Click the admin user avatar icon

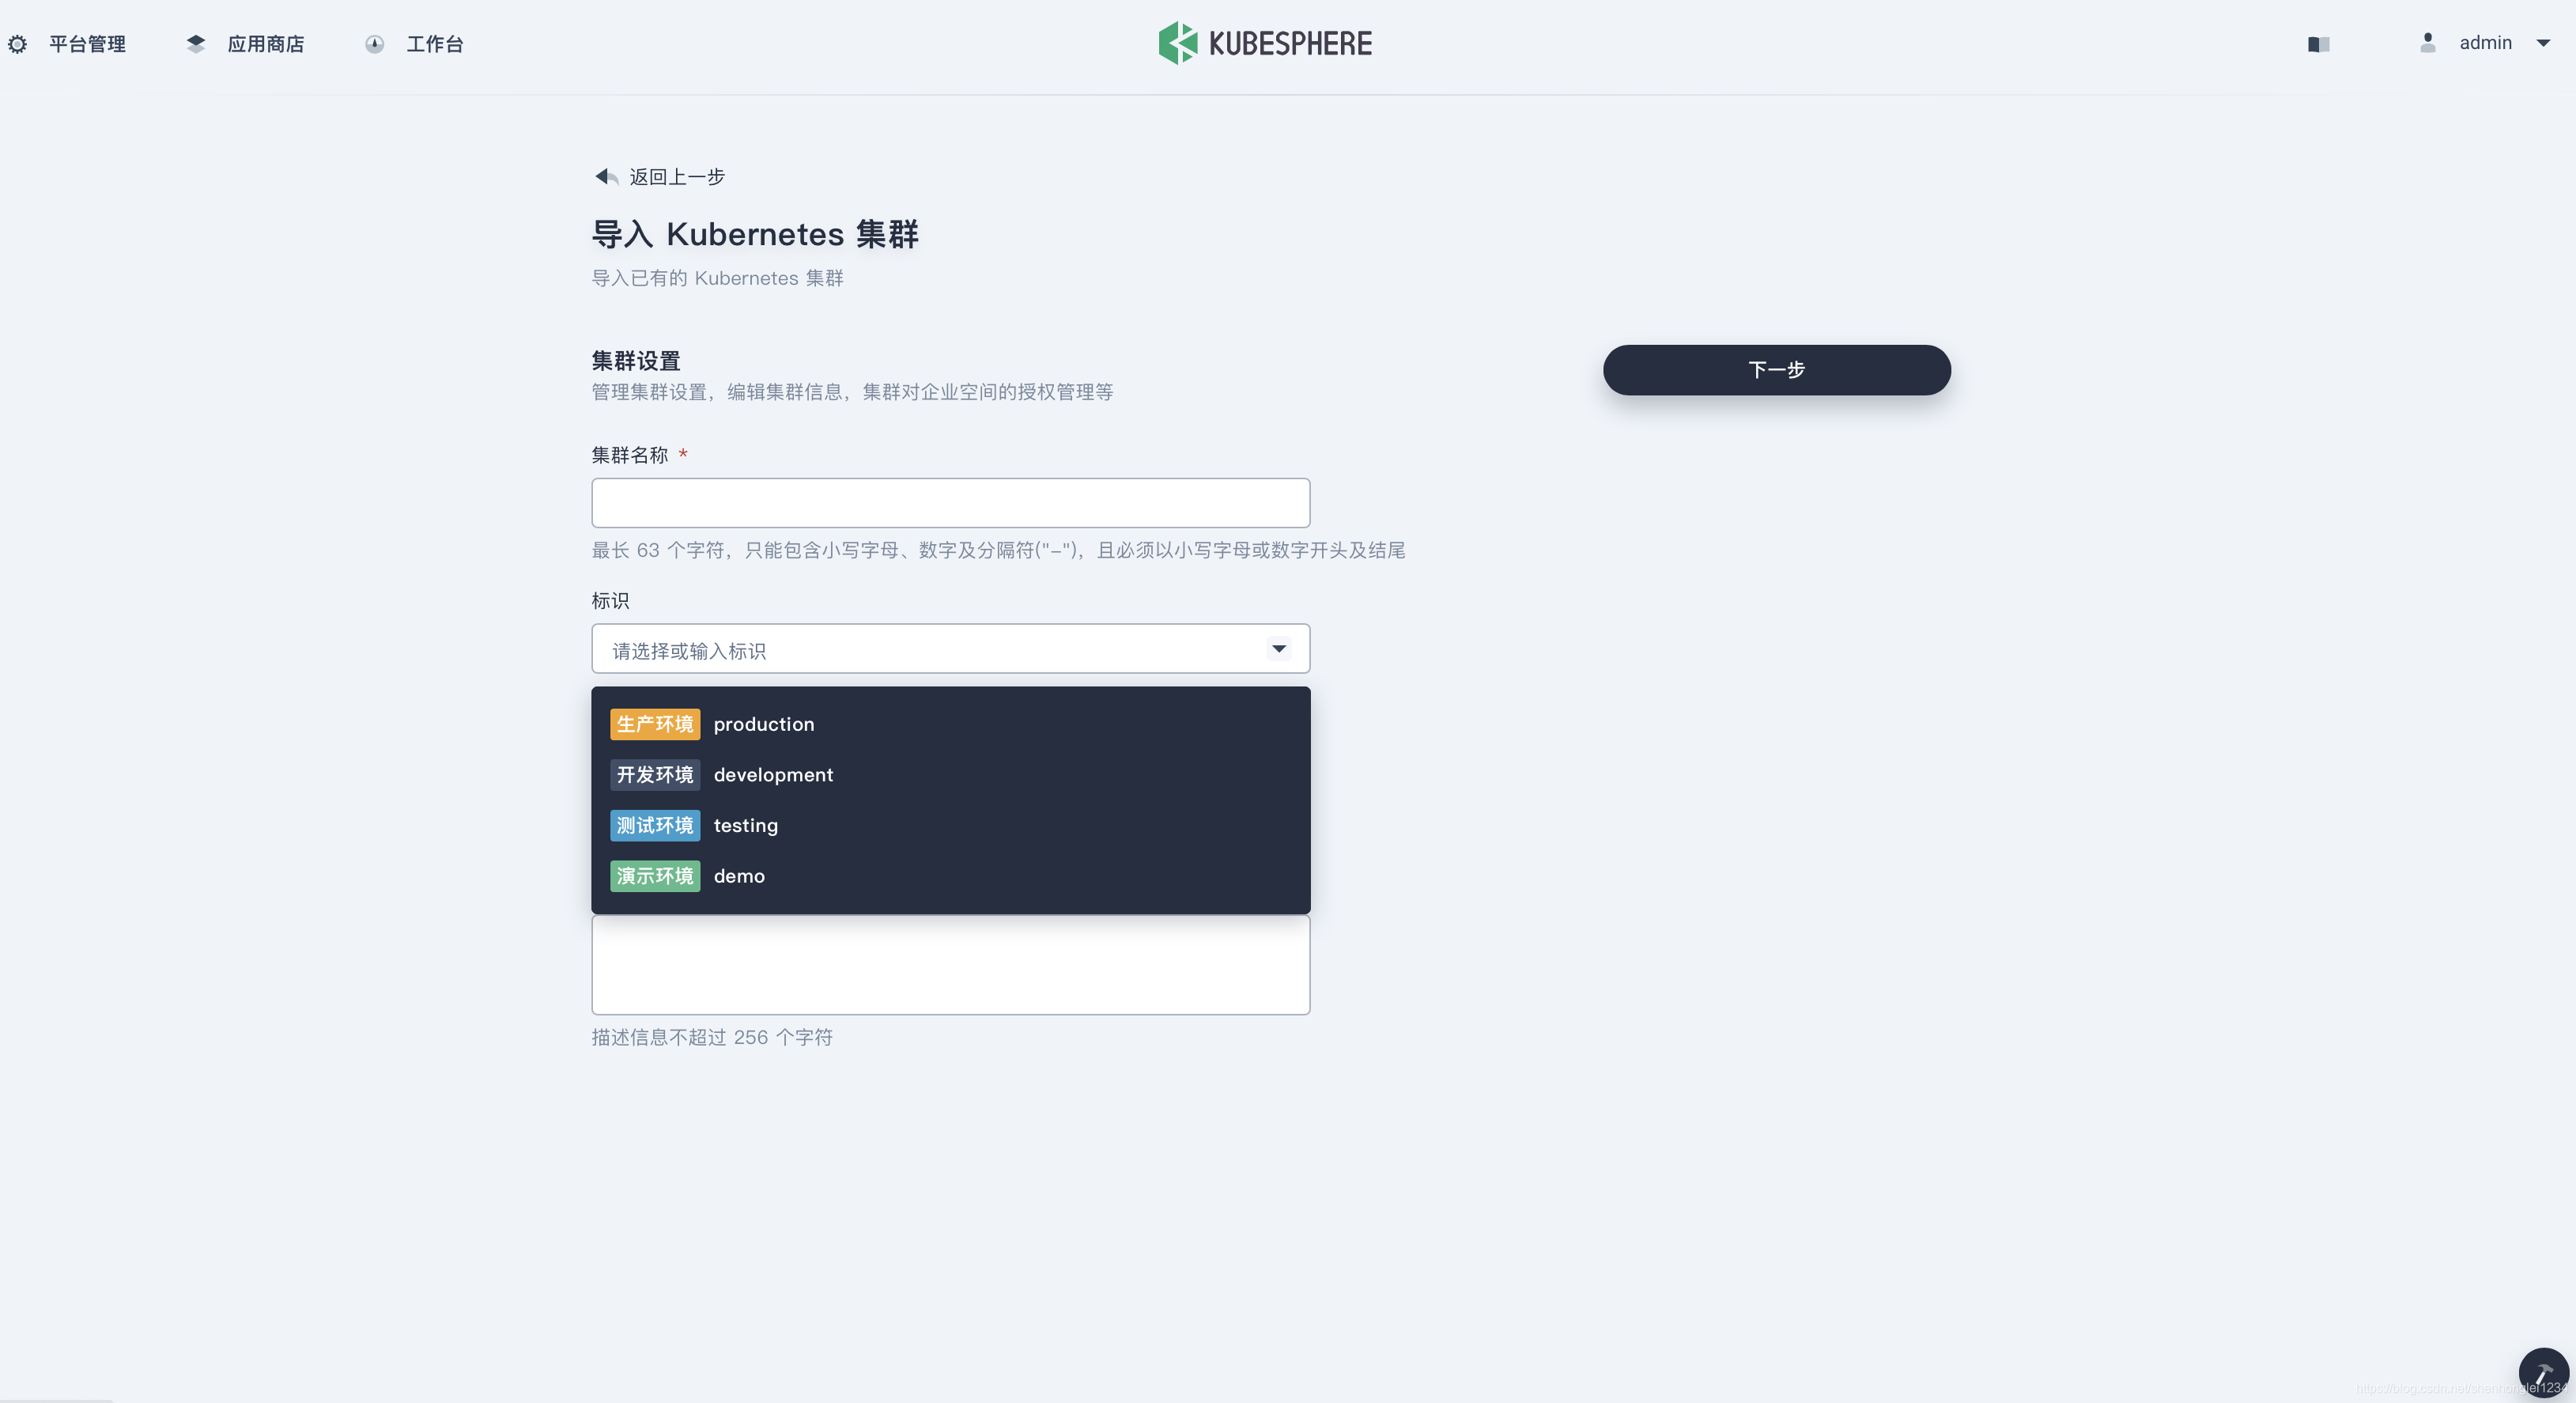(2427, 43)
